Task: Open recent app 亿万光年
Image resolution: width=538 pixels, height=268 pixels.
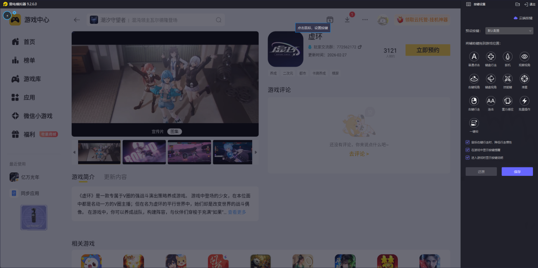Action: click(x=25, y=177)
